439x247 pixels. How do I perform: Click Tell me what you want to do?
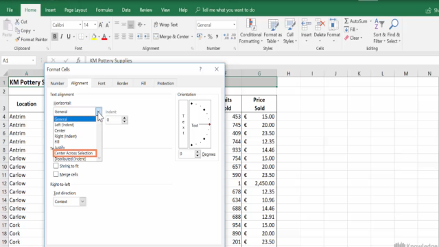click(226, 10)
